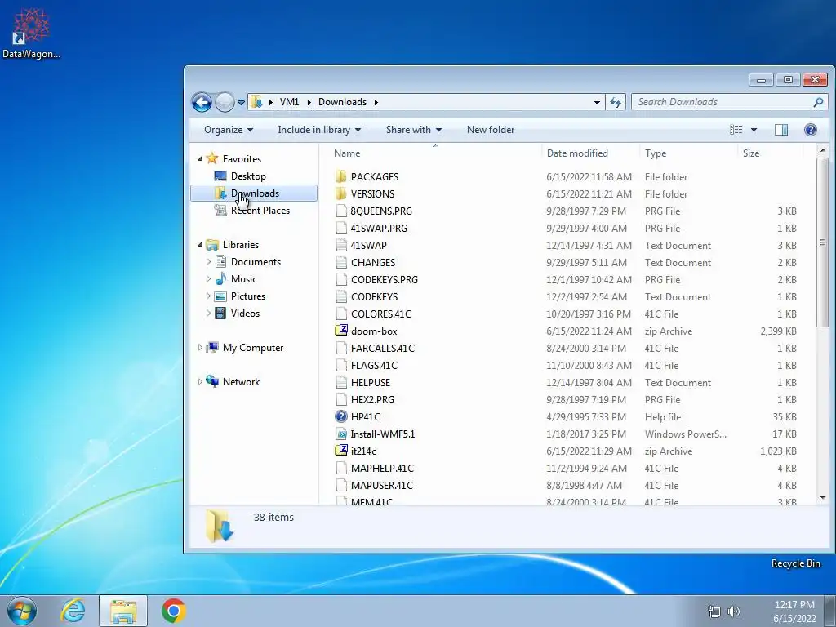This screenshot has width=836, height=627.
Task: Open the DataWagon desktop shortcut
Action: click(31, 33)
